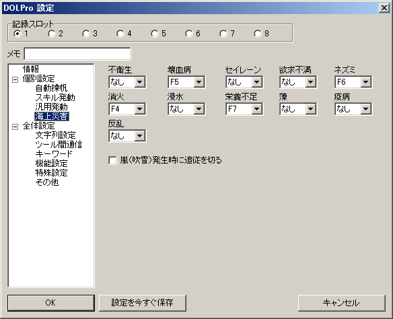Select record slot 4 radio button
Screen dimensions: 393x319
point(120,34)
